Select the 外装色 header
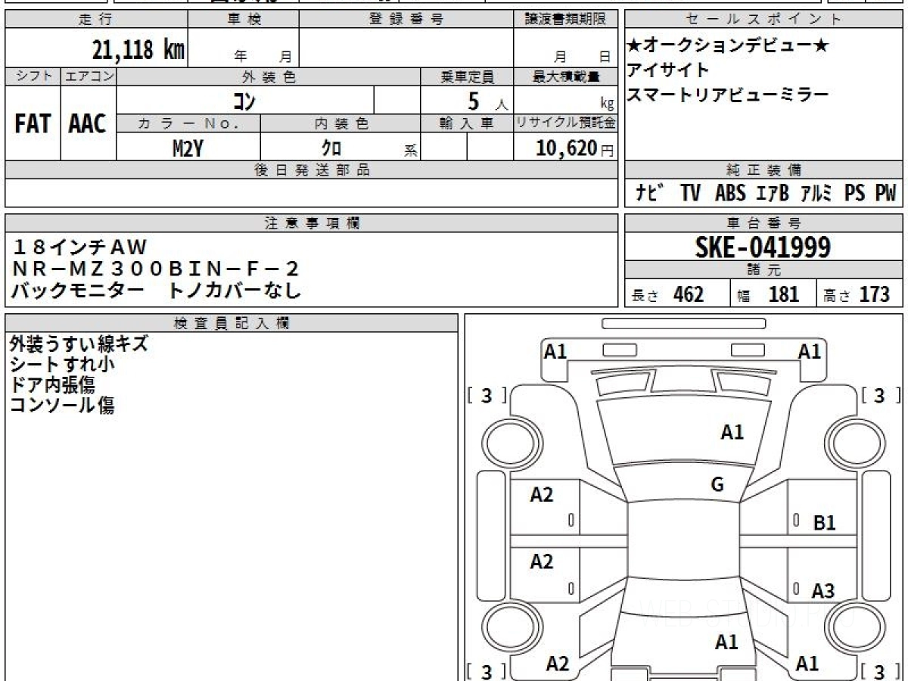Viewport: 908px width, 681px height. click(x=269, y=76)
